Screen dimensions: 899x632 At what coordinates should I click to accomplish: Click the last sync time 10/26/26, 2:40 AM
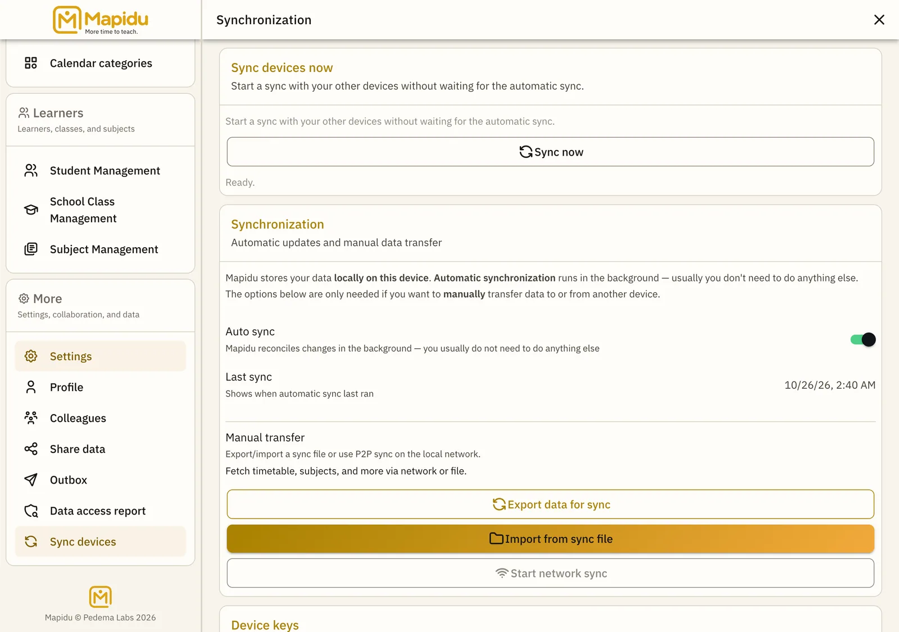pyautogui.click(x=830, y=385)
